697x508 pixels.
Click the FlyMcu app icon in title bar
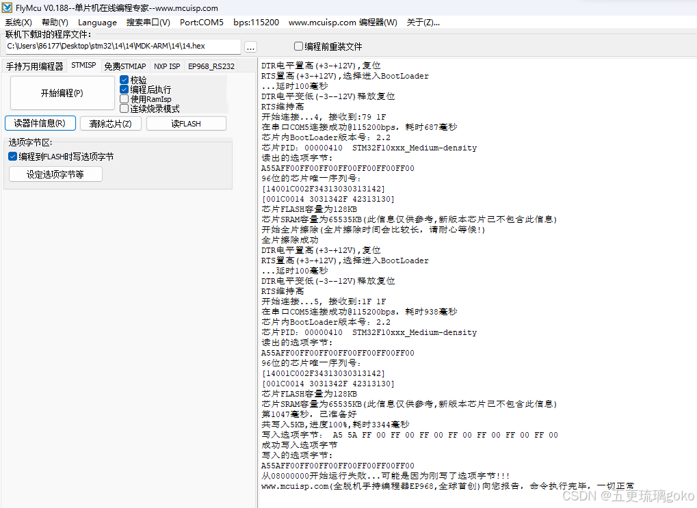click(7, 8)
